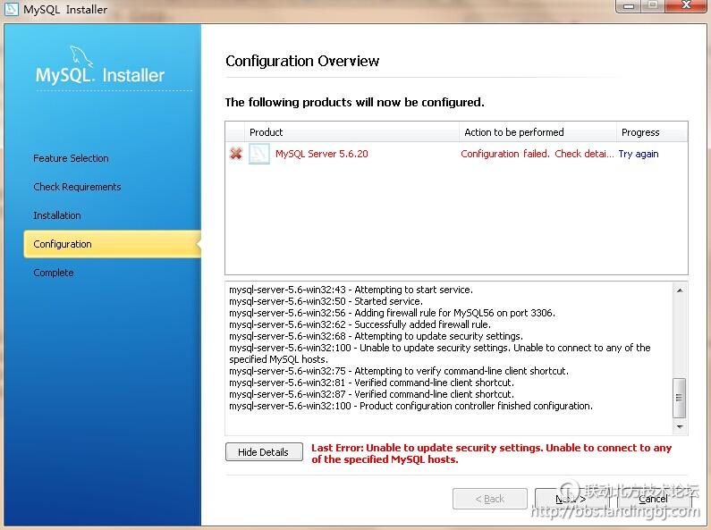Screen dimensions: 711x530
Task: Click the Cancel button
Action: [653, 499]
